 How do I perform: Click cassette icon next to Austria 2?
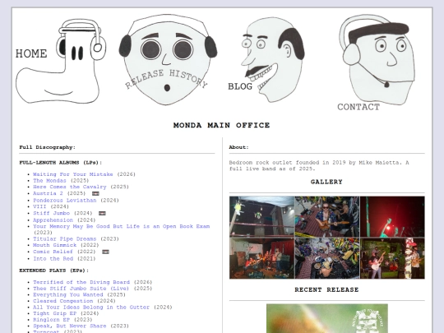(x=95, y=194)
